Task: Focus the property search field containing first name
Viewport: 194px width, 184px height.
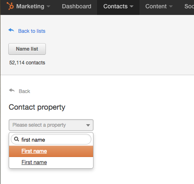Action: pyautogui.click(x=51, y=139)
